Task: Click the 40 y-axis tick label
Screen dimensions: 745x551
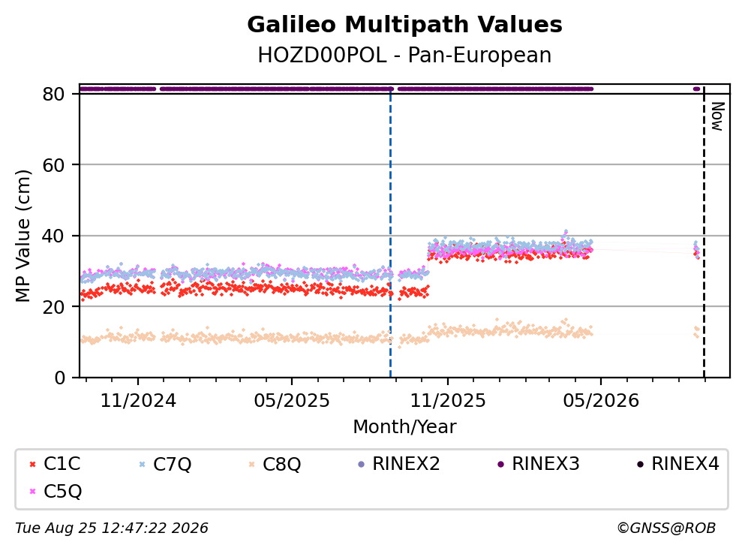Action: click(x=54, y=236)
